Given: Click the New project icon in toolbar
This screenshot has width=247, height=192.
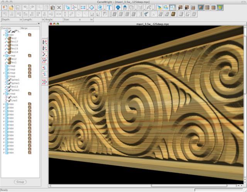Looking at the screenshot, I should (4, 7).
